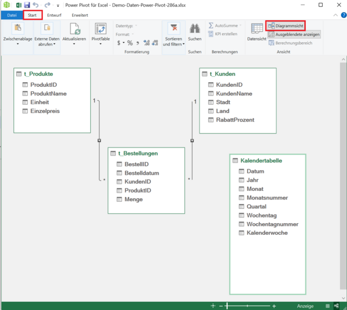This screenshot has height=310, width=347.
Task: Open Externe Daten abrufen dropdown
Action: click(x=46, y=40)
